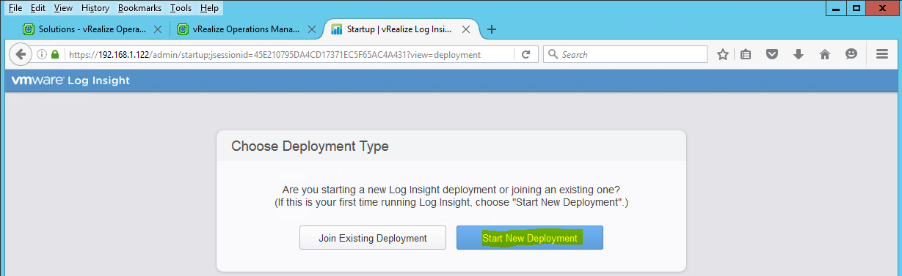Switch to Solutions - vRealize Operations tab

point(92,29)
